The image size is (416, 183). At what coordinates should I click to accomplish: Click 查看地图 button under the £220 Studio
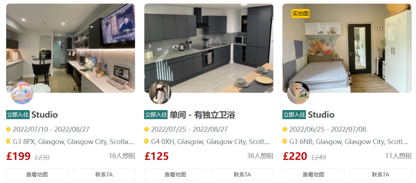coord(313,174)
